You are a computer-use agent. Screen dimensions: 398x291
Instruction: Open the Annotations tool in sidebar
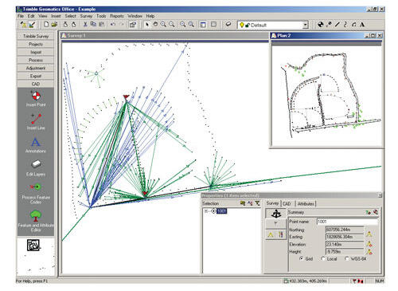(36, 145)
